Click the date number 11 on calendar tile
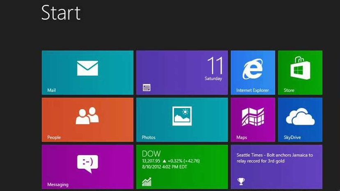This screenshot has height=191, width=340. [214, 65]
